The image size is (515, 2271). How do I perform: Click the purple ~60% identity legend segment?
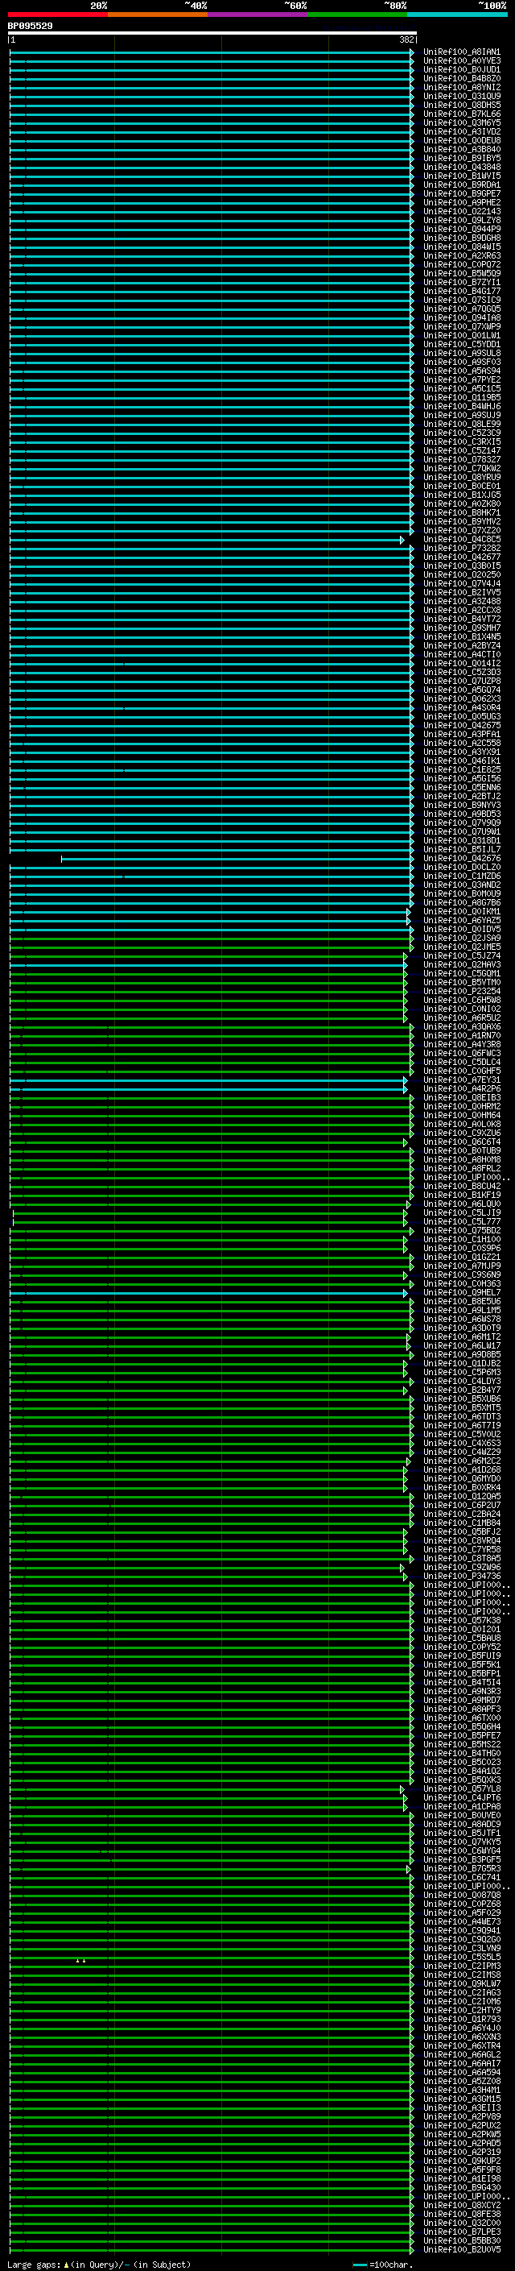257,15
